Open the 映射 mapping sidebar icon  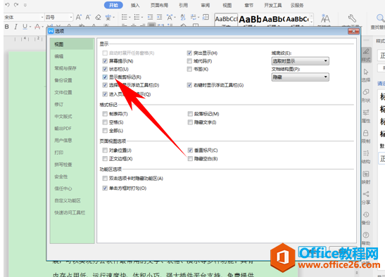(x=366, y=174)
